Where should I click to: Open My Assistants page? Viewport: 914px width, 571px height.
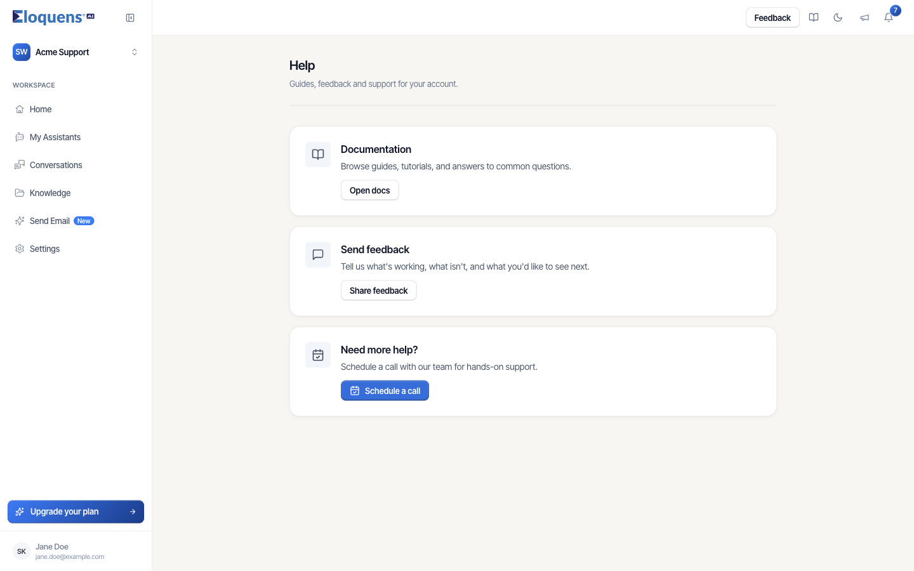tap(76, 137)
